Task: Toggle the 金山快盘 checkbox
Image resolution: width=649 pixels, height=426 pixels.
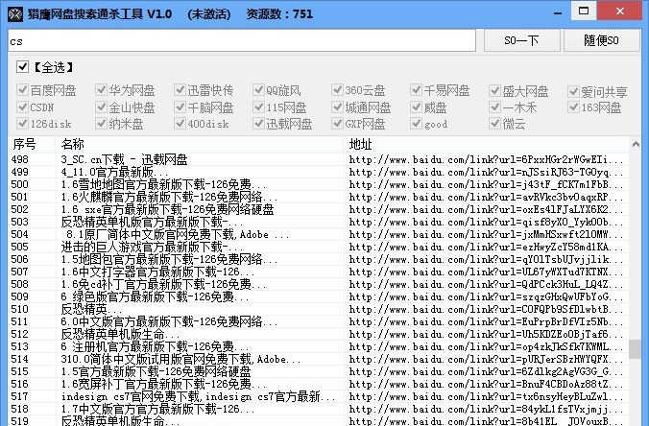Action: pyautogui.click(x=101, y=107)
